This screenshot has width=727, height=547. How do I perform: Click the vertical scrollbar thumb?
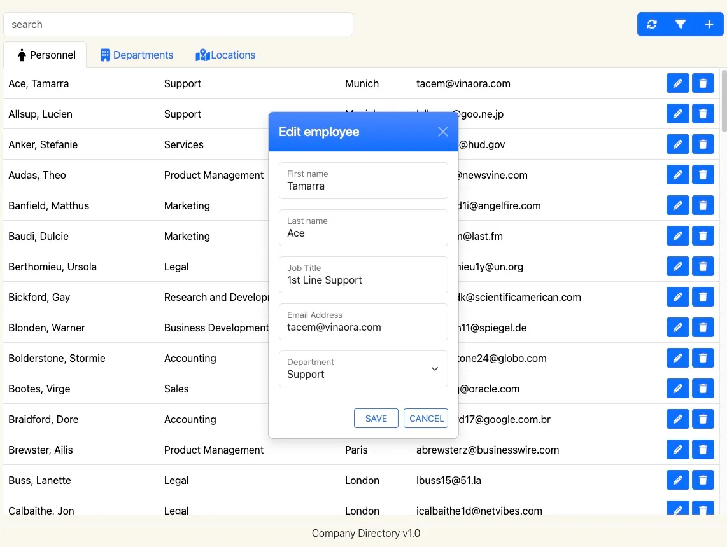723,102
